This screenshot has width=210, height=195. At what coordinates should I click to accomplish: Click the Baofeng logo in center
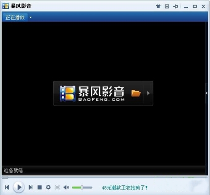coord(92,93)
